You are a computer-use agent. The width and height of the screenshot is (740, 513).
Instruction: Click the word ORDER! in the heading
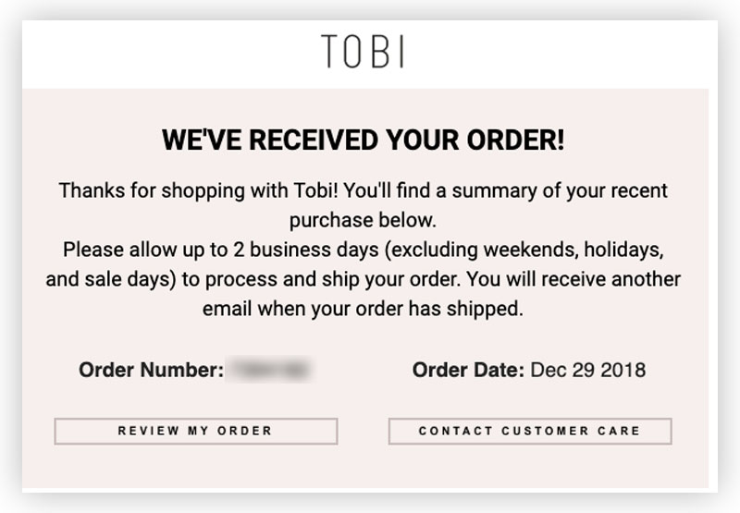[x=515, y=140]
